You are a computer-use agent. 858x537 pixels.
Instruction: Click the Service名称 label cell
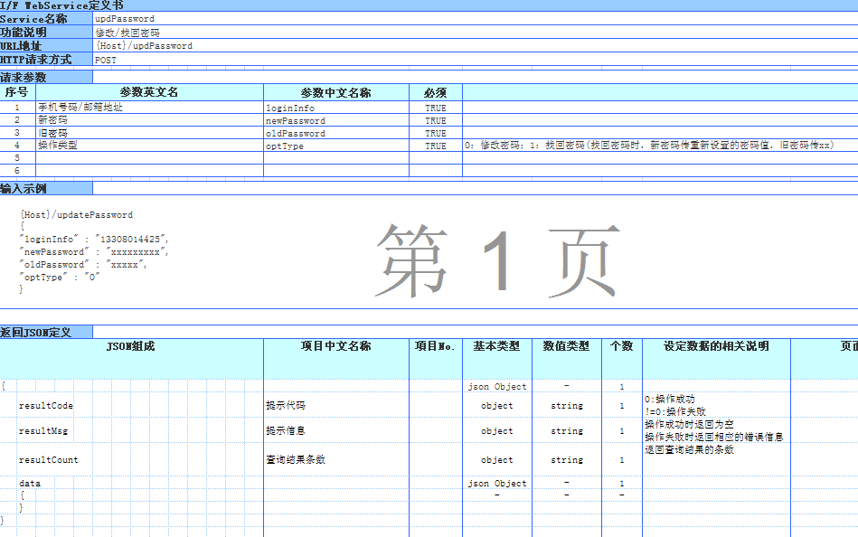pos(46,18)
